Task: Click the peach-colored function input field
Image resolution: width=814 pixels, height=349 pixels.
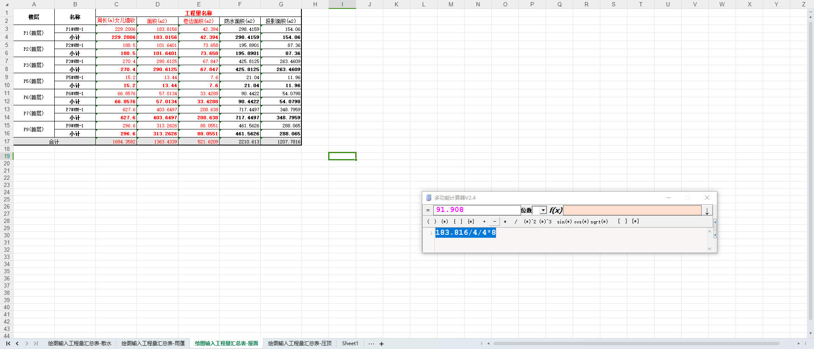Action: 632,210
